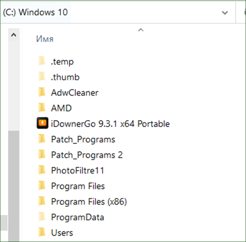Screen dimensions: 246x242
Task: Select the Program Files (x86) name text
Action: coord(89,202)
